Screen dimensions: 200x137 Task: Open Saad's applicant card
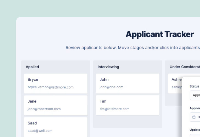click(x=56, y=127)
